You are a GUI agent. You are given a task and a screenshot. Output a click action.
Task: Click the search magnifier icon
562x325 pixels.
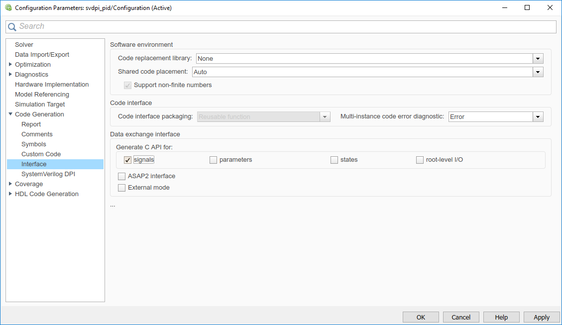click(x=12, y=27)
